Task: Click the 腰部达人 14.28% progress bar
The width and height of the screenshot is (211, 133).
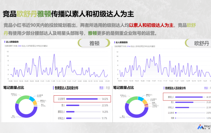Action: tap(83, 112)
